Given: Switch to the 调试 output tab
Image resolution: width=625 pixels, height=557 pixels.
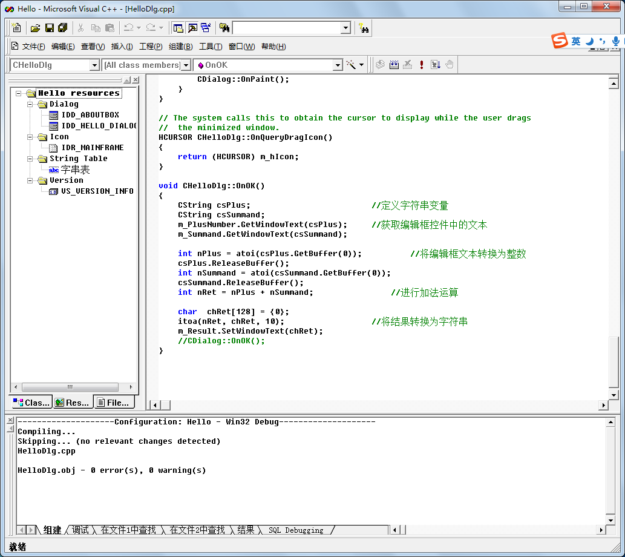Looking at the screenshot, I should [80, 530].
